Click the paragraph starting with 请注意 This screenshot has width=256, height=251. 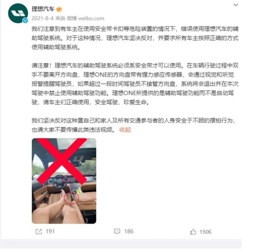(x=135, y=84)
